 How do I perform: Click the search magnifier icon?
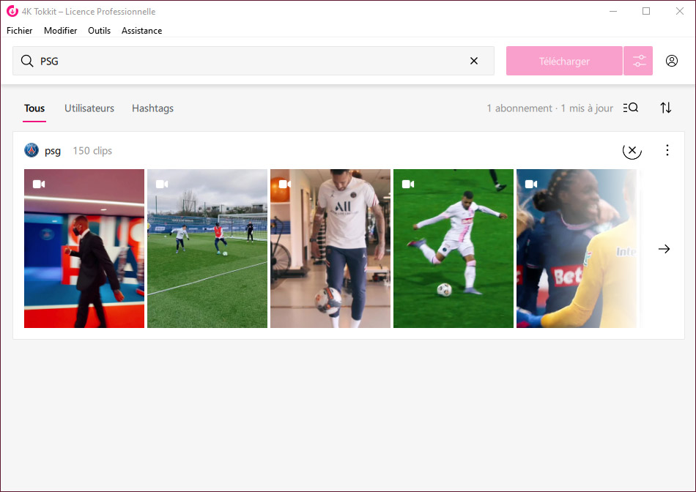[x=27, y=61]
